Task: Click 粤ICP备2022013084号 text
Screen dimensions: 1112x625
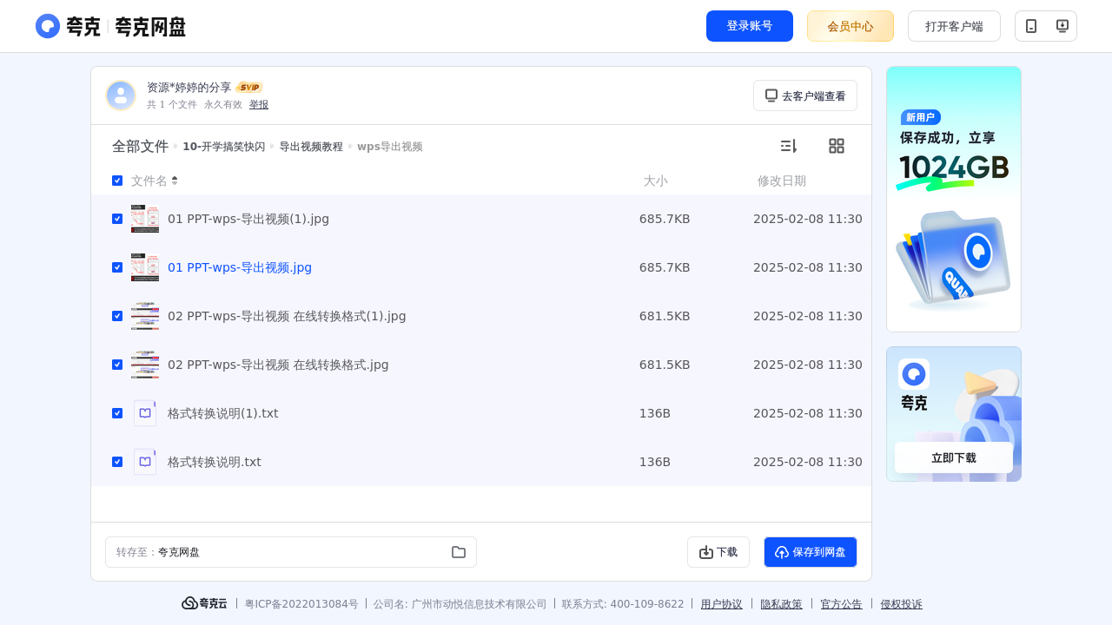Action: pos(301,604)
